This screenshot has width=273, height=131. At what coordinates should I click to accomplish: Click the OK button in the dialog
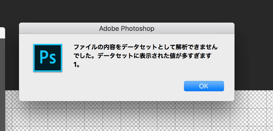click(204, 86)
